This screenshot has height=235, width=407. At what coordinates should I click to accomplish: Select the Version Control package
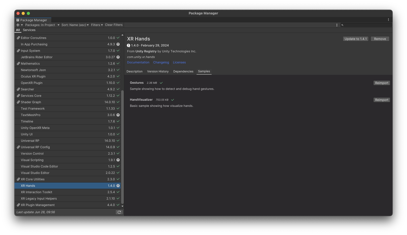[x=68, y=153]
